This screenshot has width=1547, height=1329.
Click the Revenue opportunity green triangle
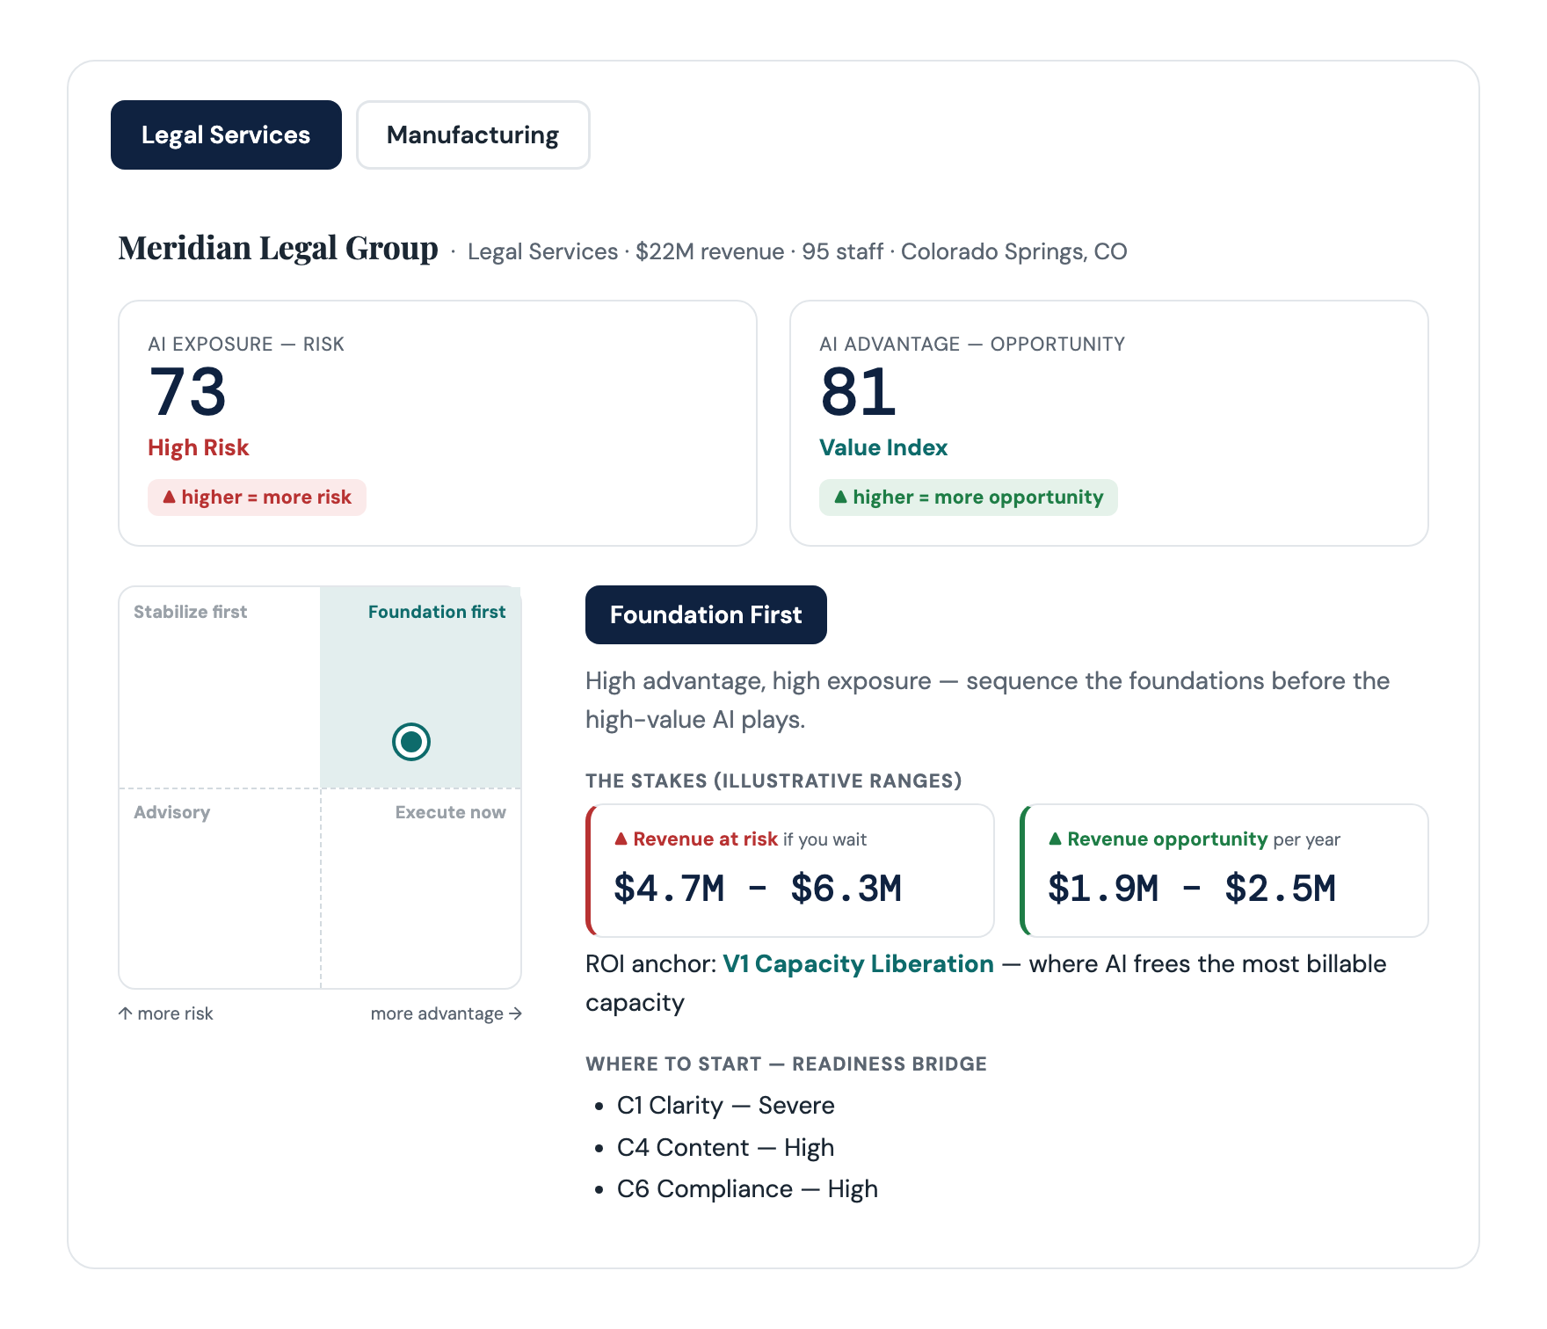pyautogui.click(x=1056, y=839)
